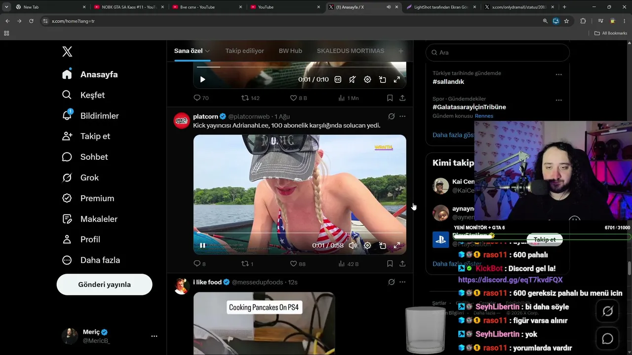Switch to the New Tab browser tab
The image size is (632, 355).
tap(50, 7)
